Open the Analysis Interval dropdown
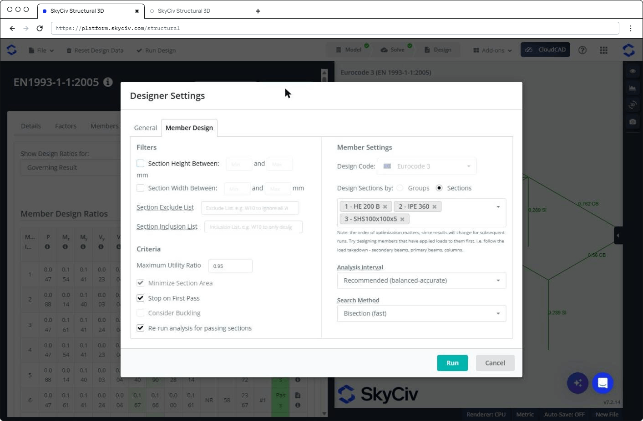This screenshot has height=421, width=643. pos(421,281)
